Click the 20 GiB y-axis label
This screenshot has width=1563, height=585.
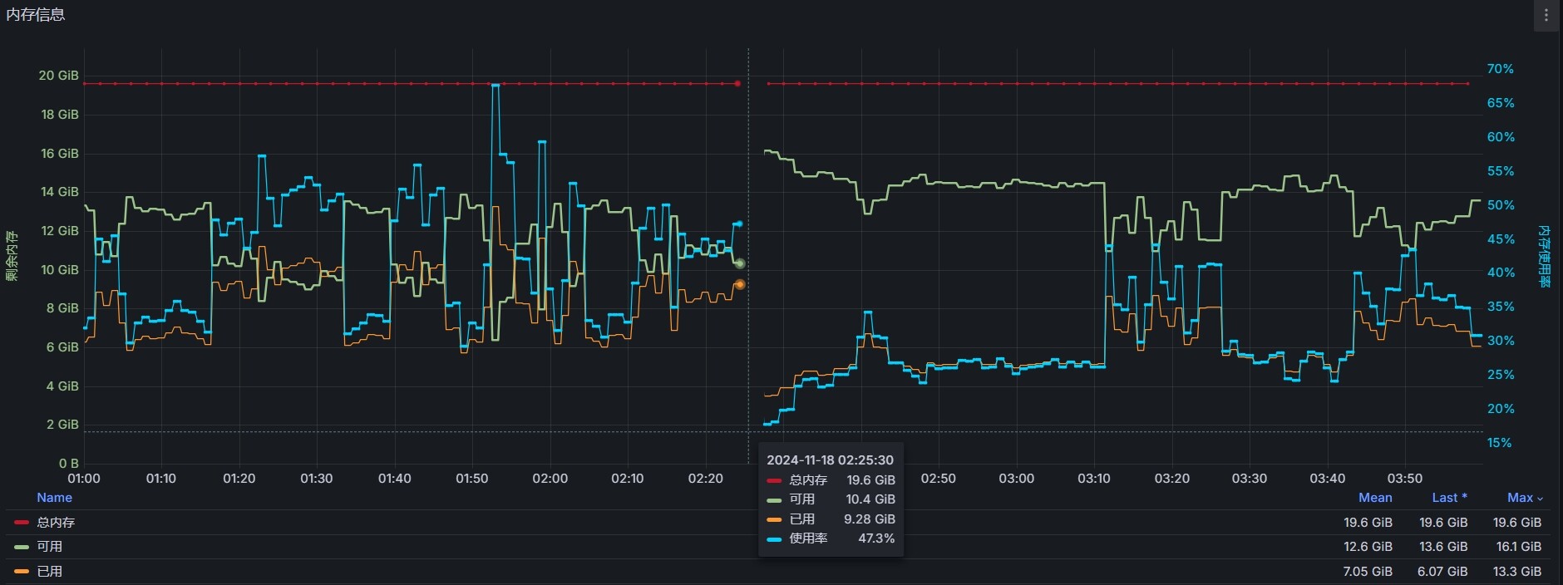point(58,76)
